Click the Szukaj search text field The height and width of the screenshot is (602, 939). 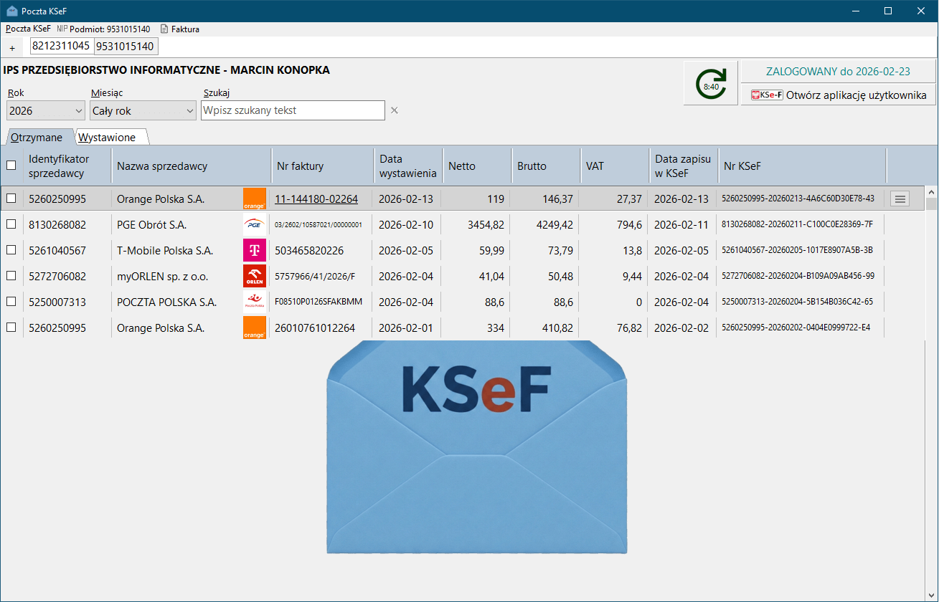point(293,110)
